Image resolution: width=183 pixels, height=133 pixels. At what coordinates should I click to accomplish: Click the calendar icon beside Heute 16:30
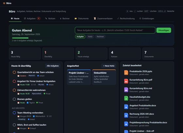tap(18, 94)
